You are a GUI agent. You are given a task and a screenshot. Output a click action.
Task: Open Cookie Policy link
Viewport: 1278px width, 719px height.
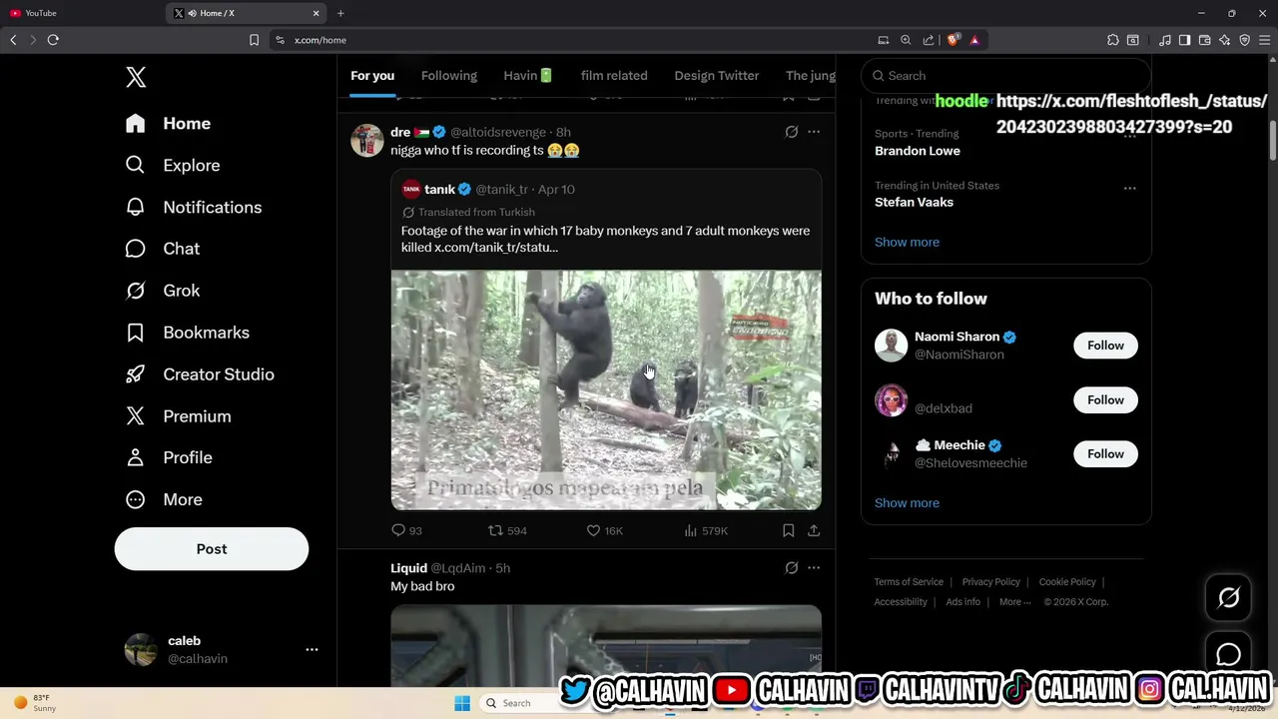tap(1067, 582)
